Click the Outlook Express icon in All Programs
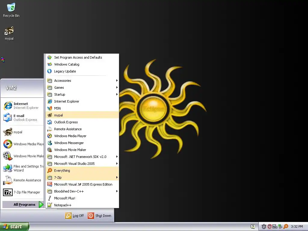 (x=50, y=122)
